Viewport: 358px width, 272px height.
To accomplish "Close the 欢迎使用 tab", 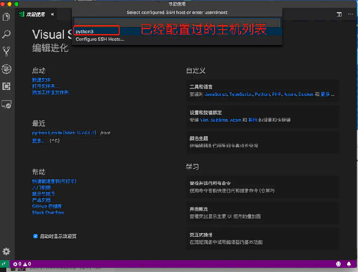I will (x=52, y=14).
